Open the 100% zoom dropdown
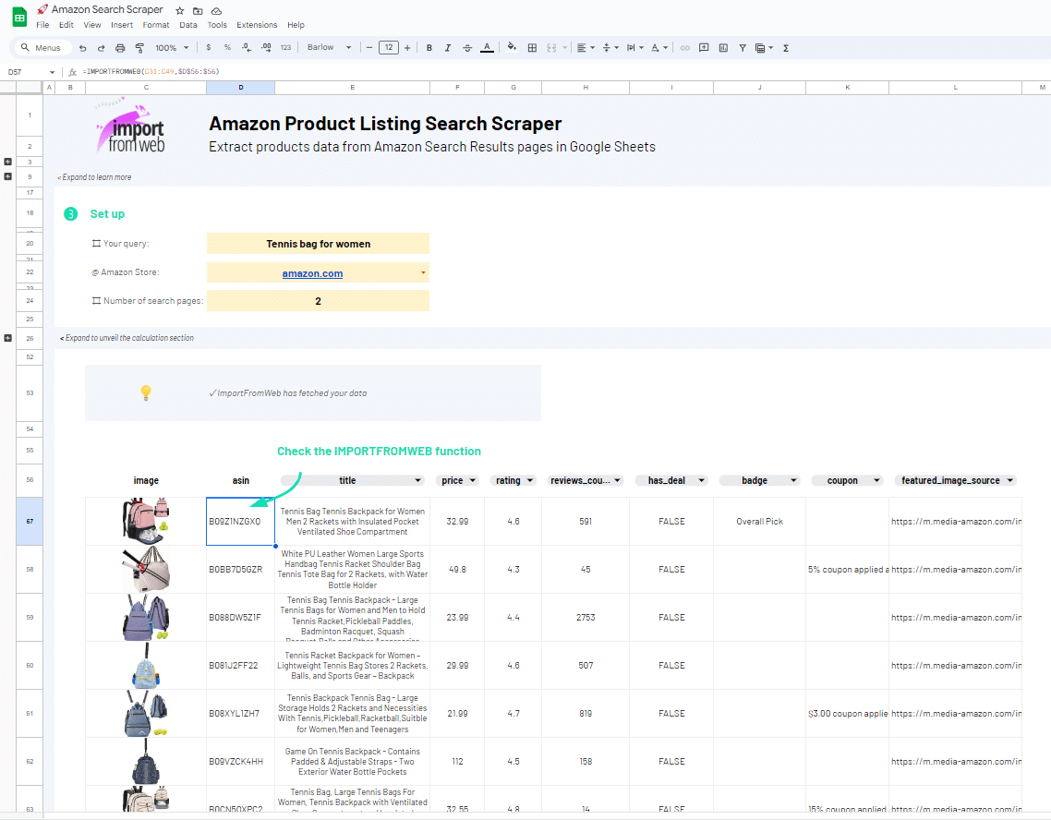Viewport: 1051px width, 820px height. click(172, 48)
